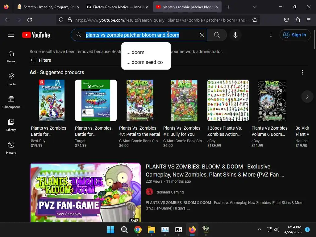Screen dimensions: 316x237
Task: Open Home in the sidebar
Action: coord(11,57)
